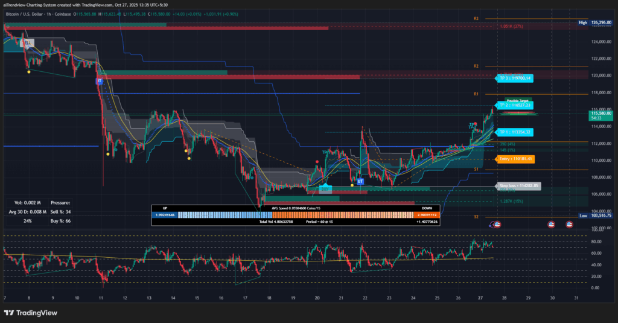This screenshot has width=618, height=323.
Task: Click the current price 115,580.00 axis label
Action: click(x=601, y=113)
